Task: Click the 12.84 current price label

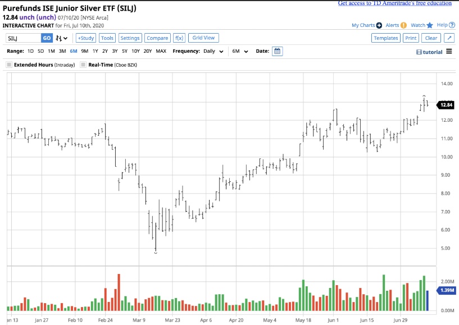Action: (x=446, y=105)
